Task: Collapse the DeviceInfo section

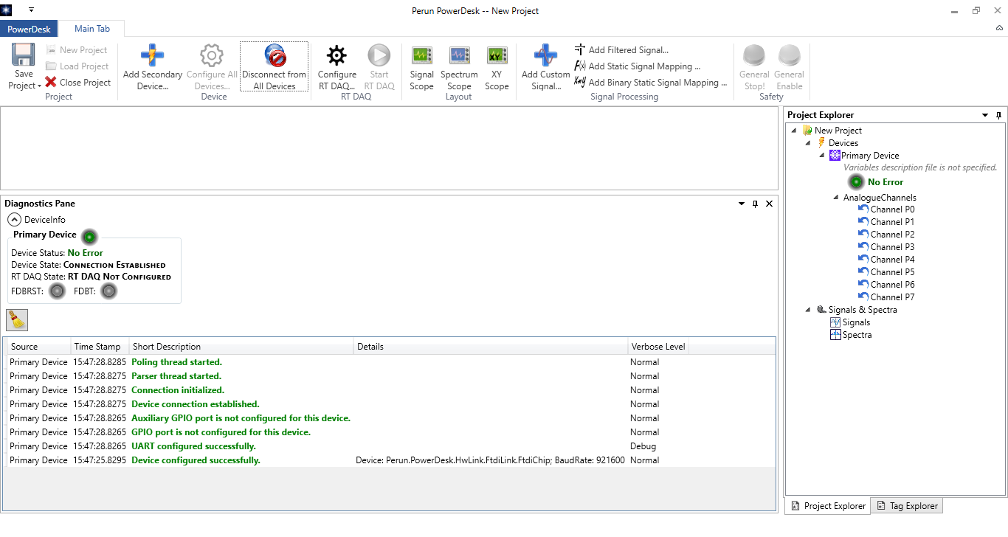Action: point(14,219)
